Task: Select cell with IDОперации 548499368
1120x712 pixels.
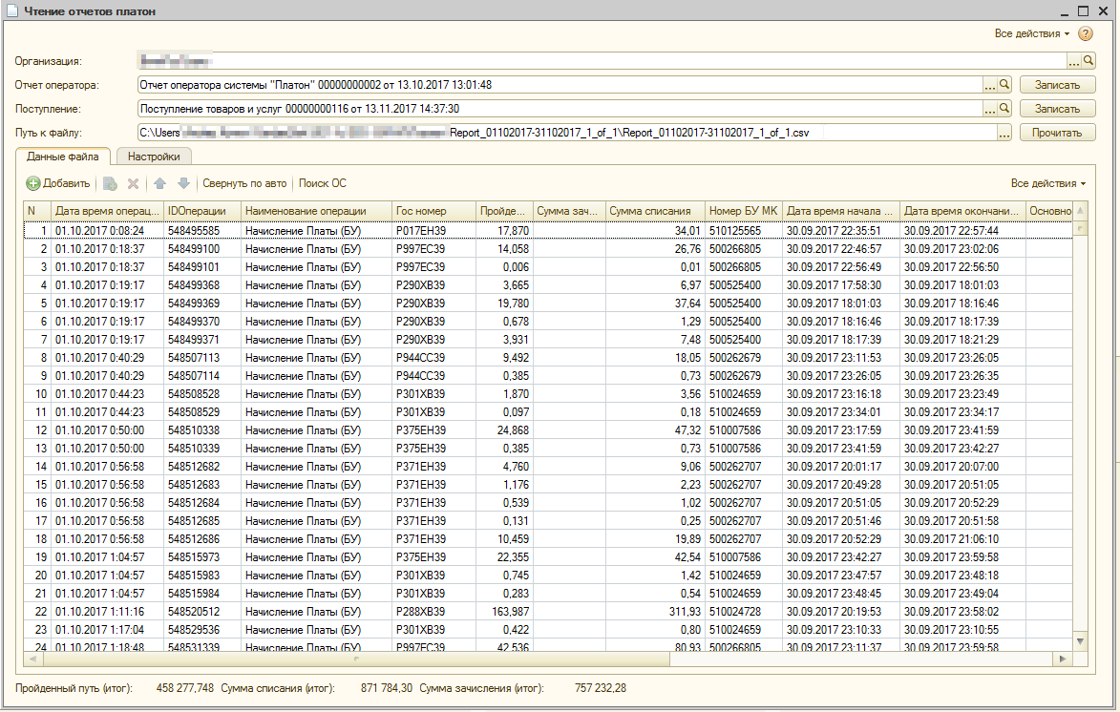Action: tap(202, 285)
